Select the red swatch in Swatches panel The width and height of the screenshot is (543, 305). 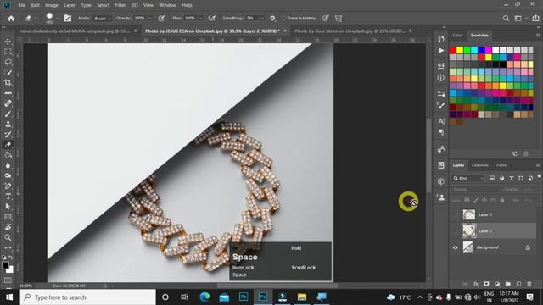[x=452, y=50]
